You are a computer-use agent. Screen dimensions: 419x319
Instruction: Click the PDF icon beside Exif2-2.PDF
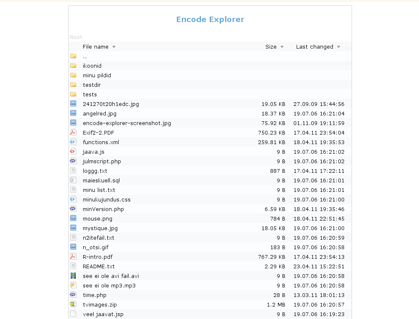73,133
